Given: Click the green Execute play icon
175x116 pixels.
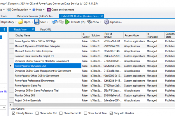Looking at the screenshot, I should pos(67,22).
